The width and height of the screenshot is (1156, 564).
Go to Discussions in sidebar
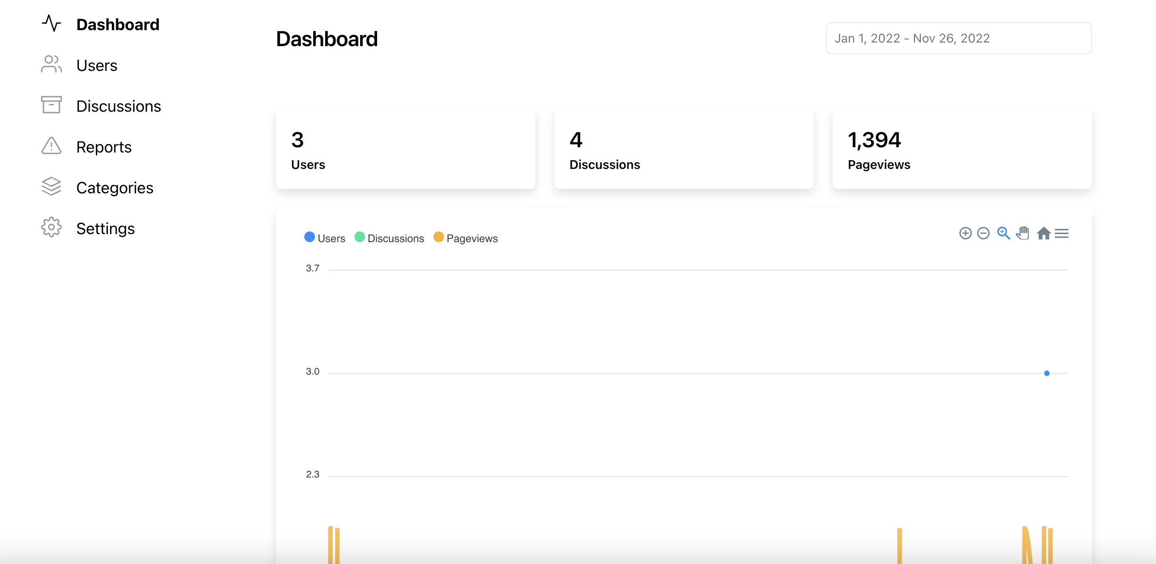point(118,106)
